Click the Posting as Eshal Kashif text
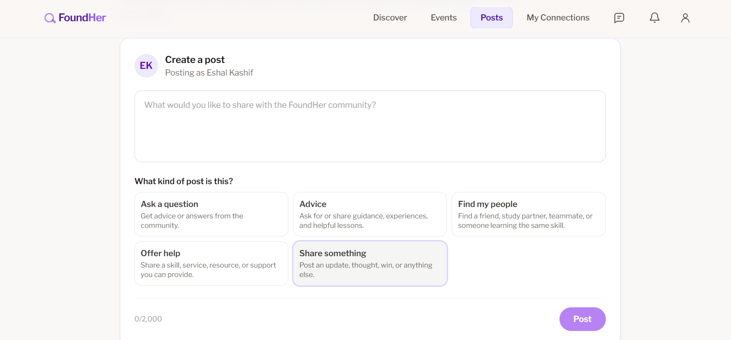 pyautogui.click(x=209, y=73)
